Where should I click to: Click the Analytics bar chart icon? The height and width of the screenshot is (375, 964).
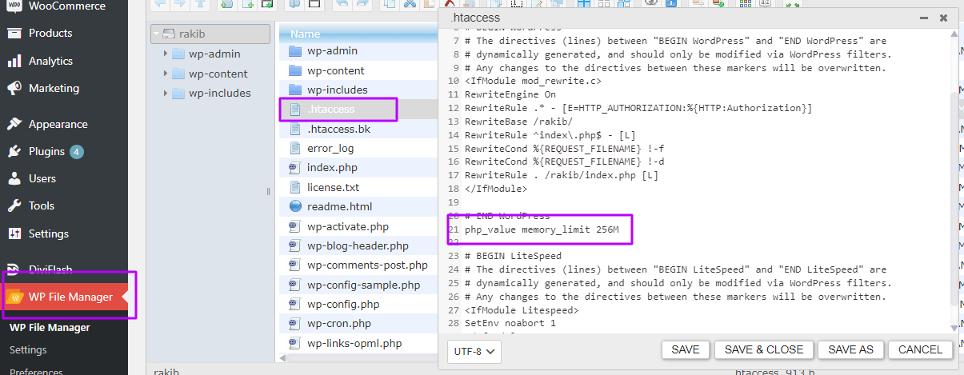coord(14,61)
